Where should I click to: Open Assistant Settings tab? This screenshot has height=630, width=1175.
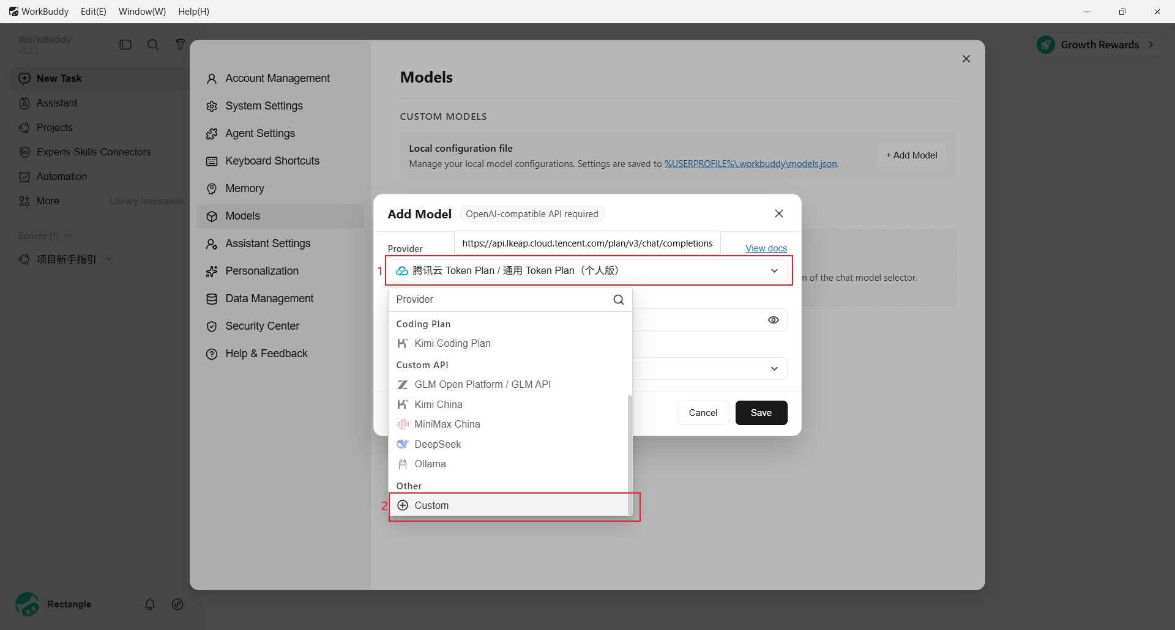280,243
